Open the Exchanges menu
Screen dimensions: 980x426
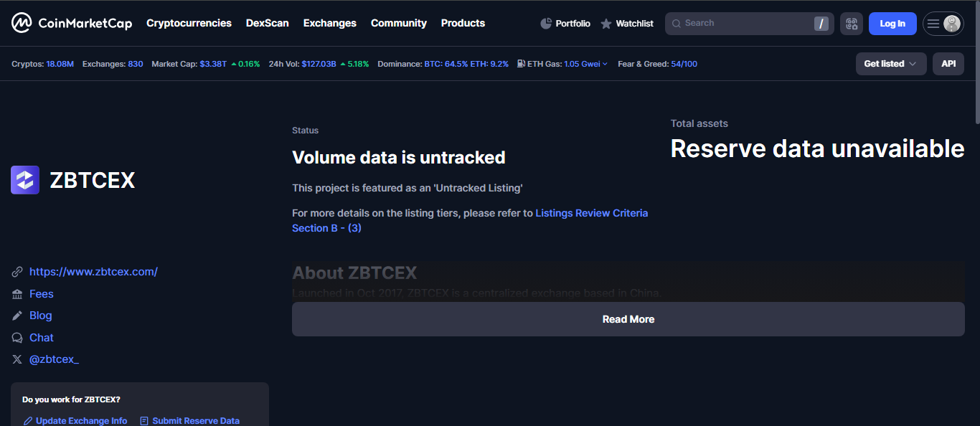[330, 23]
